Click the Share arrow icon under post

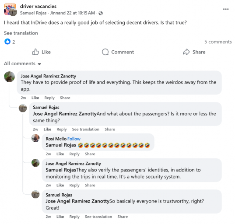186,52
